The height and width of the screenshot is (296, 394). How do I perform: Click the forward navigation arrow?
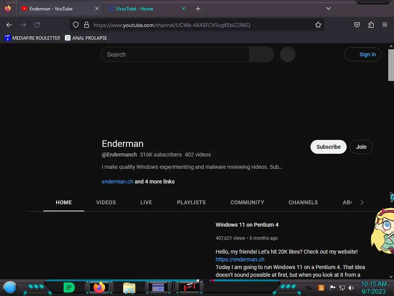coord(23,25)
